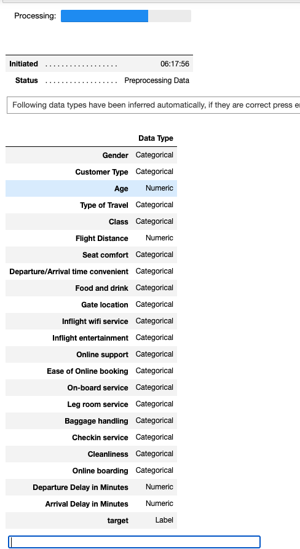Click the Numeric type for Age
300x549 pixels.
click(159, 188)
